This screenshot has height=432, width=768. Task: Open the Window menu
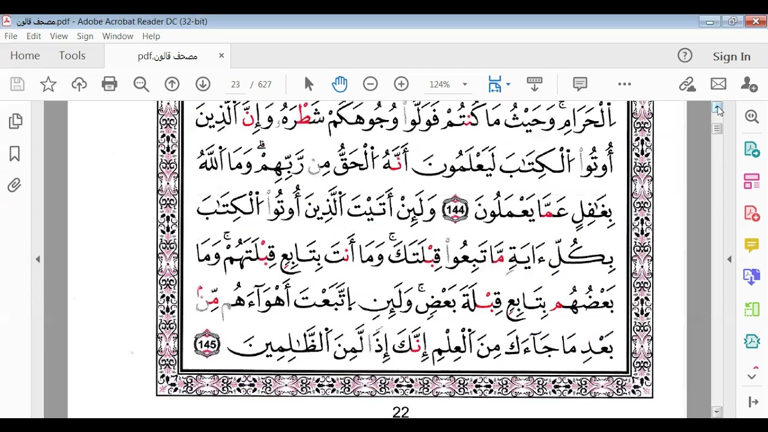(x=118, y=36)
